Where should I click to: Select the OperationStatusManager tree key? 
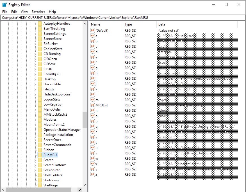pyautogui.click(x=62, y=130)
